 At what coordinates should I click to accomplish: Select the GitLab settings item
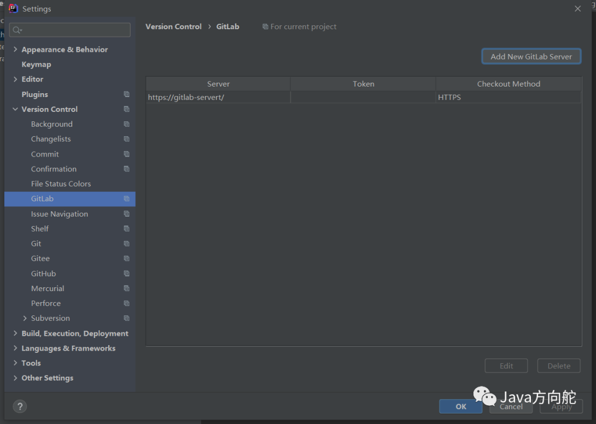click(x=70, y=198)
